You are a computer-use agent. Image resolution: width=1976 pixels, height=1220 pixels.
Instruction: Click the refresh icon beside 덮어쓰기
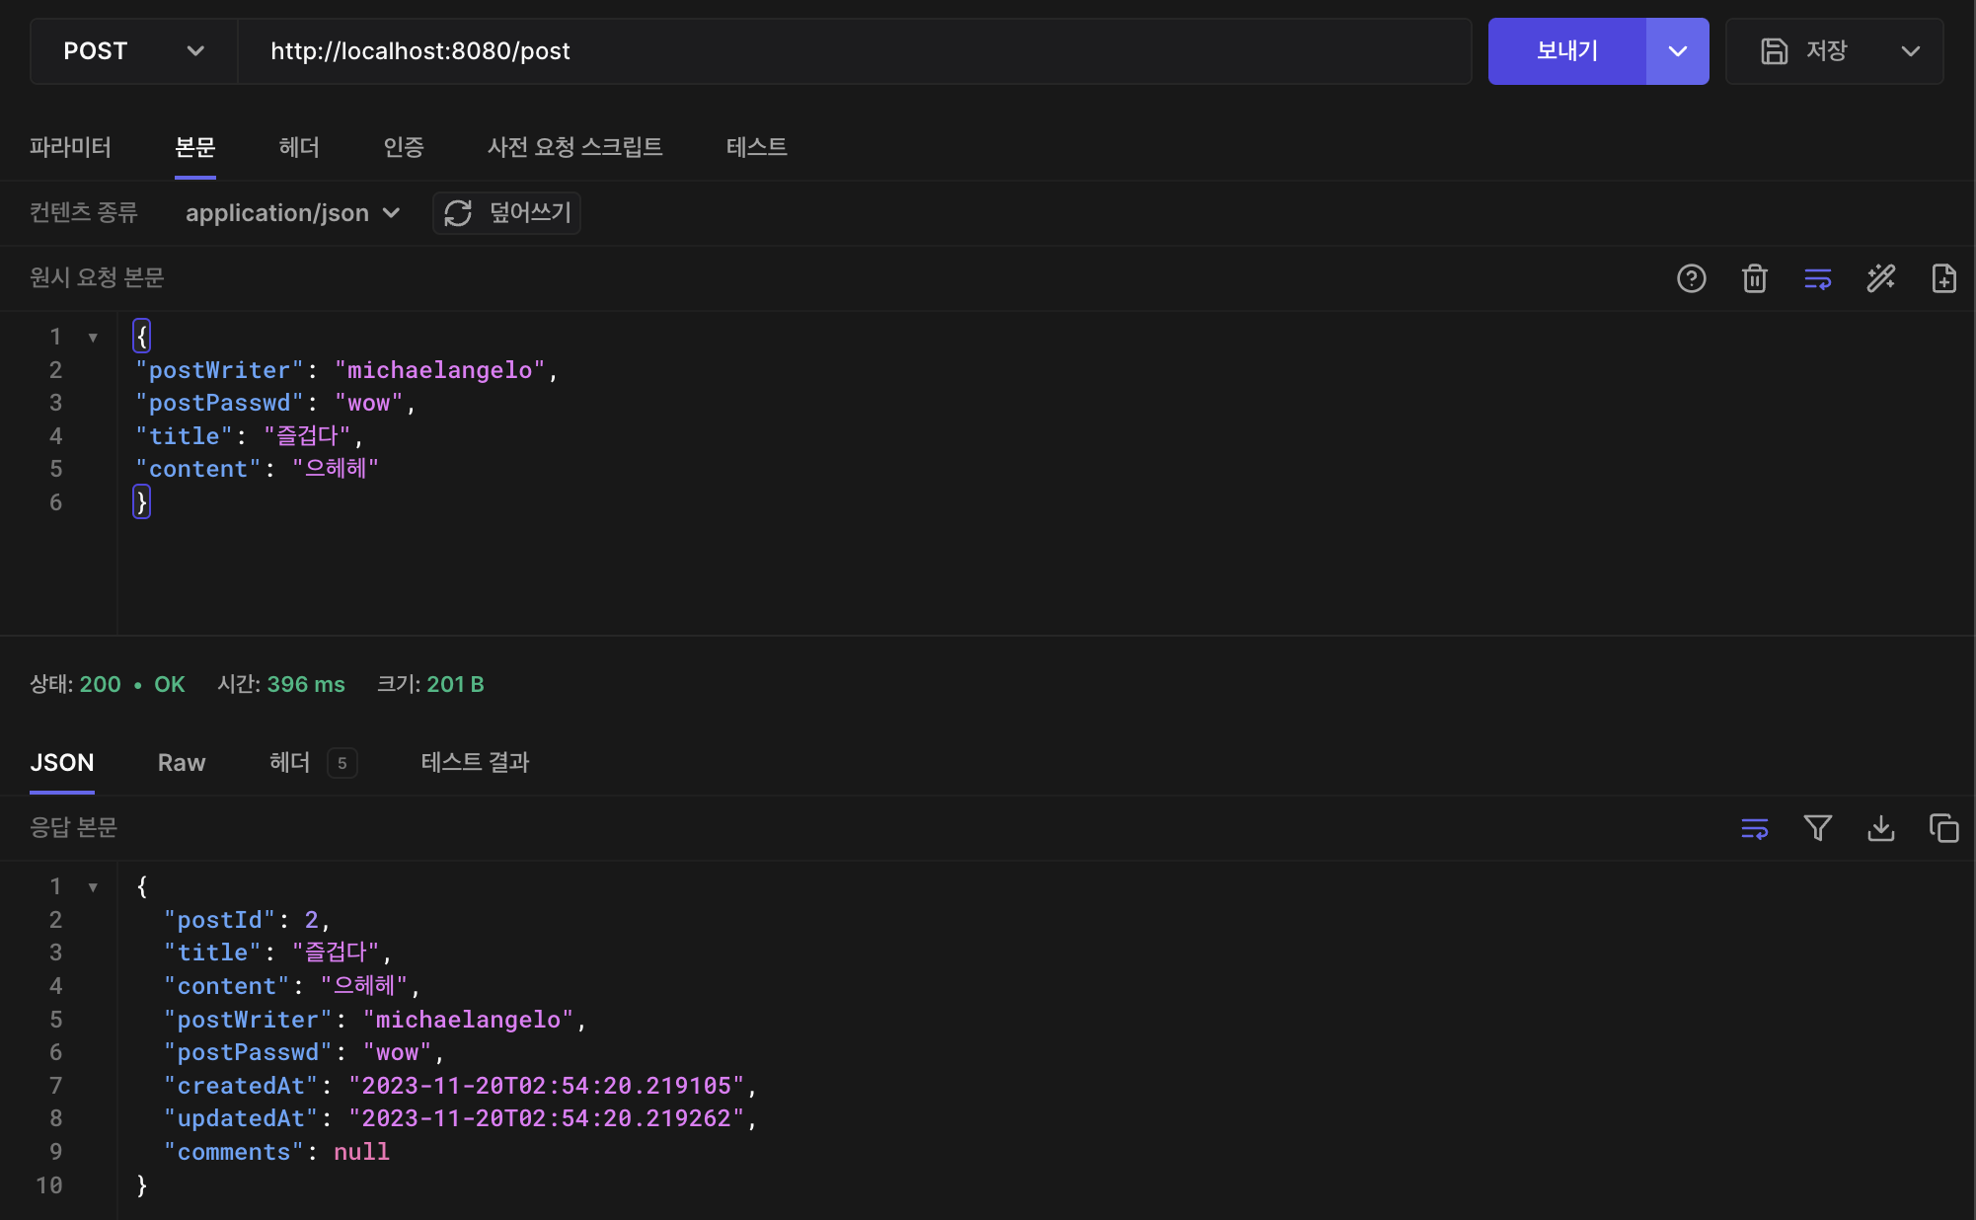pos(458,213)
